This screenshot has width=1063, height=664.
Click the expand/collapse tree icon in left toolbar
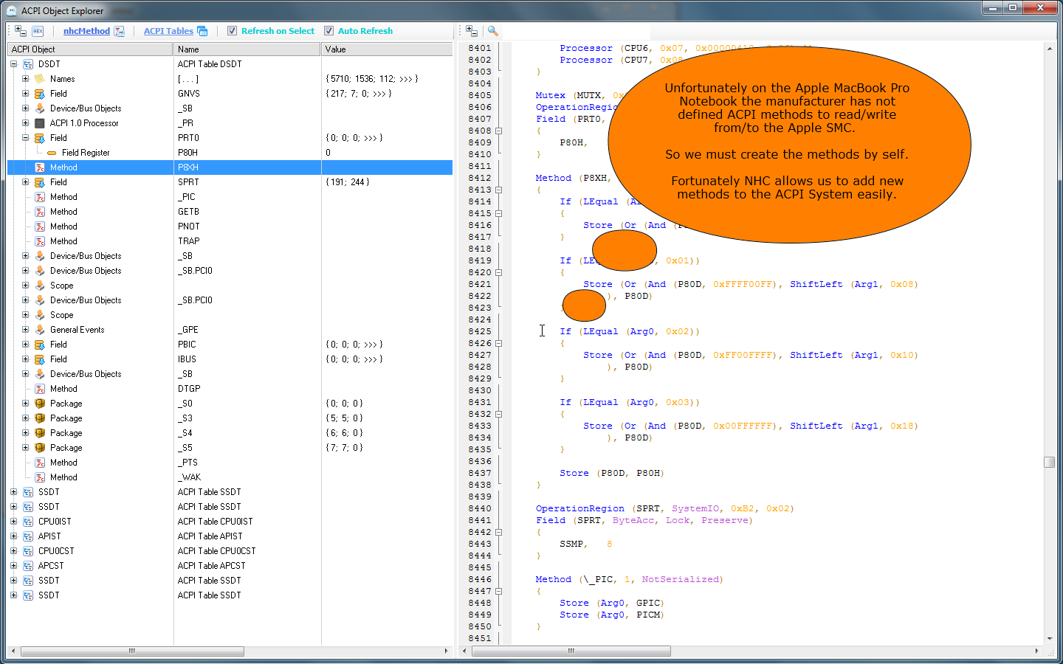pos(21,31)
